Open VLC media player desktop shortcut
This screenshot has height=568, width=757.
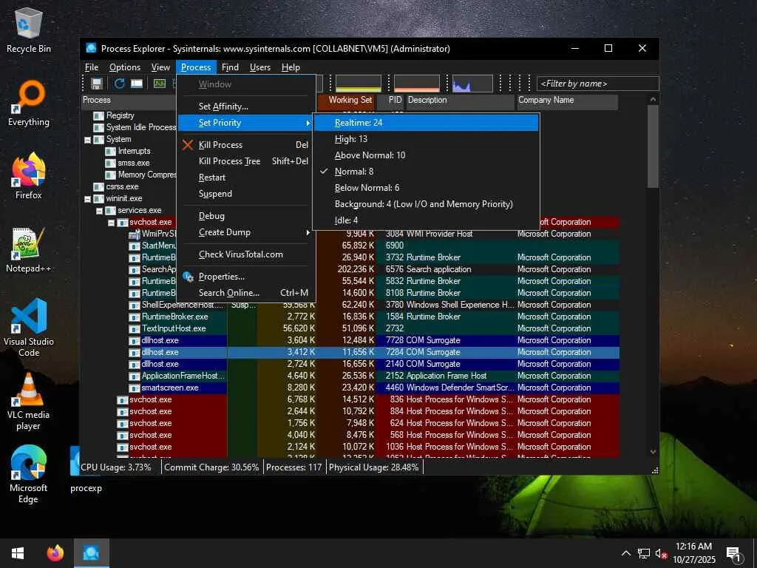click(x=29, y=401)
